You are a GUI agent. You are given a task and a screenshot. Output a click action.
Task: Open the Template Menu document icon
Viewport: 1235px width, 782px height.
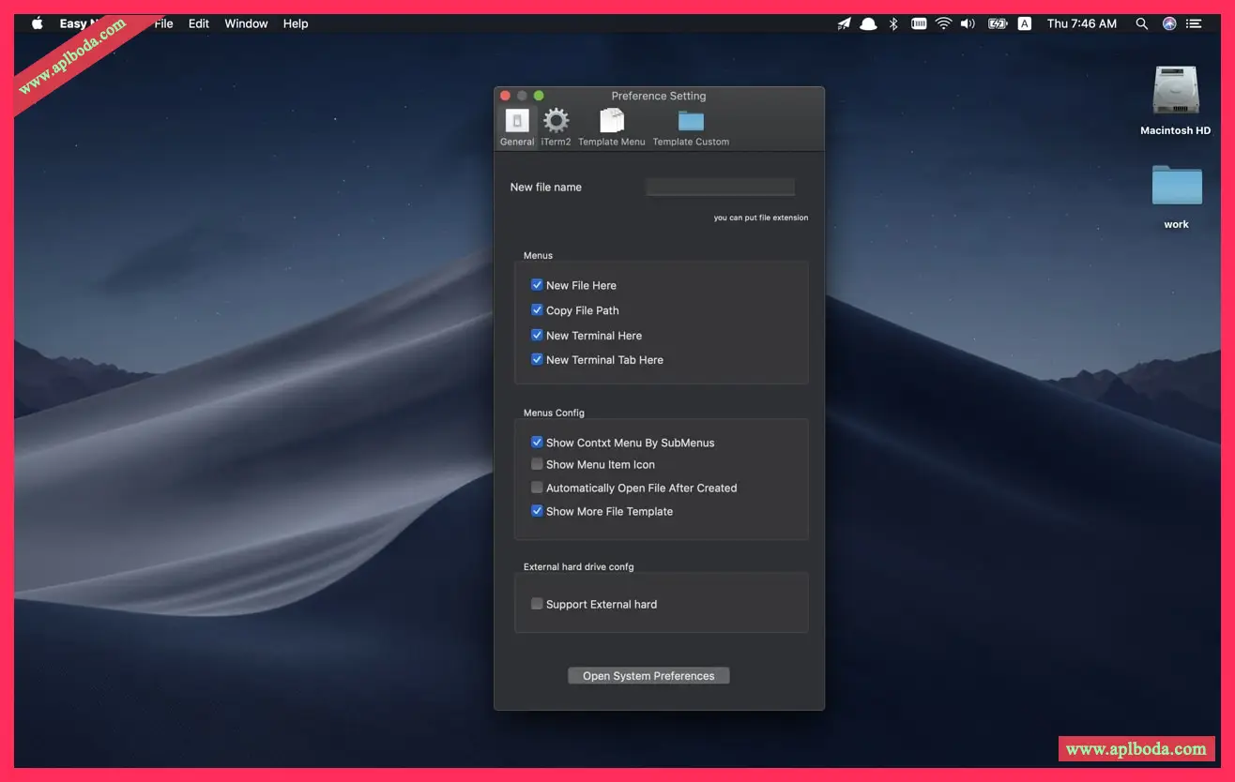(x=611, y=122)
